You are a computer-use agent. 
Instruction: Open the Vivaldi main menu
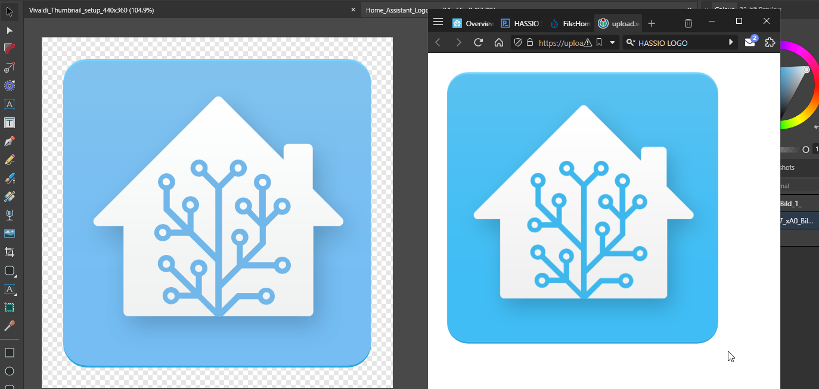(438, 22)
